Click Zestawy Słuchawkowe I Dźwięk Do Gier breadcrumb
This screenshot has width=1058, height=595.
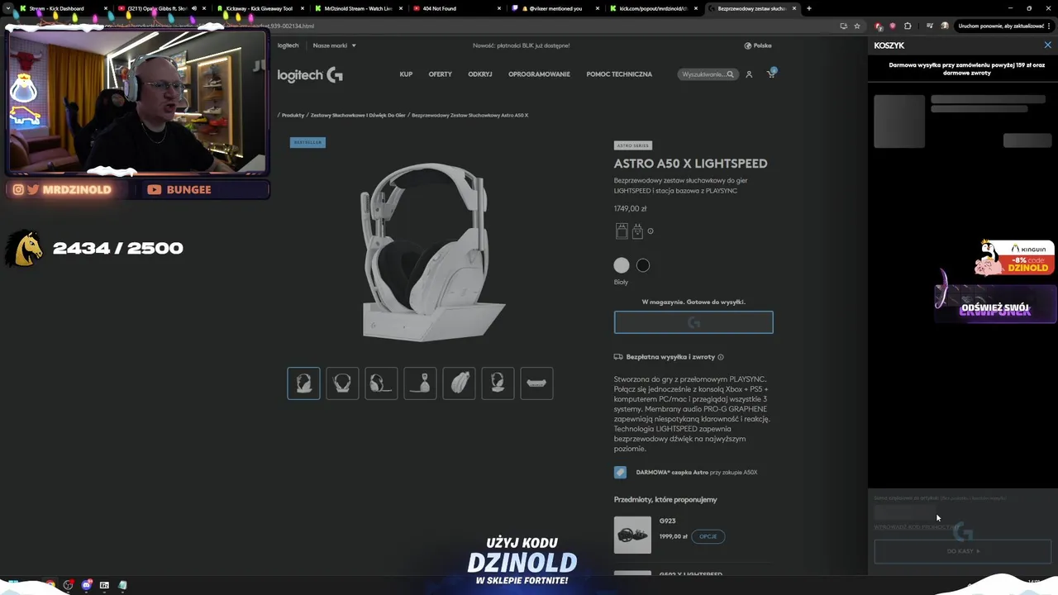pyautogui.click(x=358, y=115)
